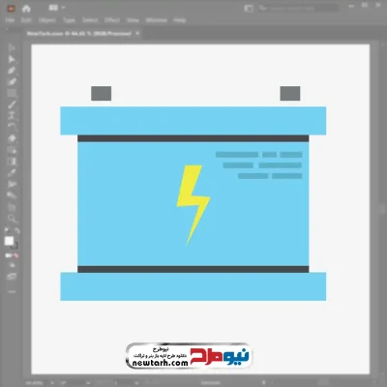387x387 pixels.
Task: Set color to None using red-slash icon
Action: 15,255
